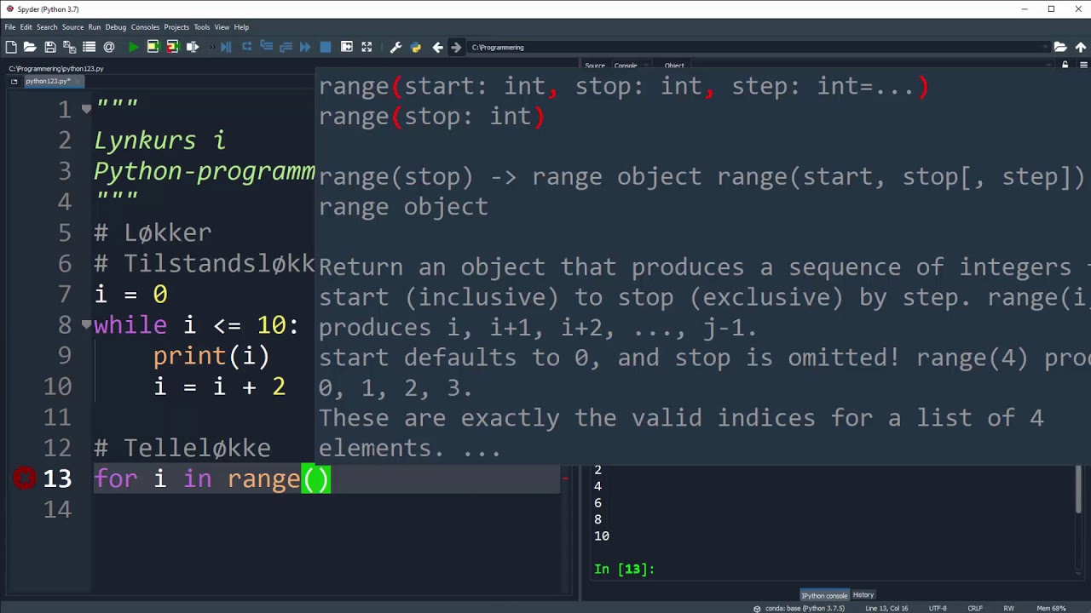Click the In [13] console prompt
1091x613 pixels.
pyautogui.click(x=624, y=569)
